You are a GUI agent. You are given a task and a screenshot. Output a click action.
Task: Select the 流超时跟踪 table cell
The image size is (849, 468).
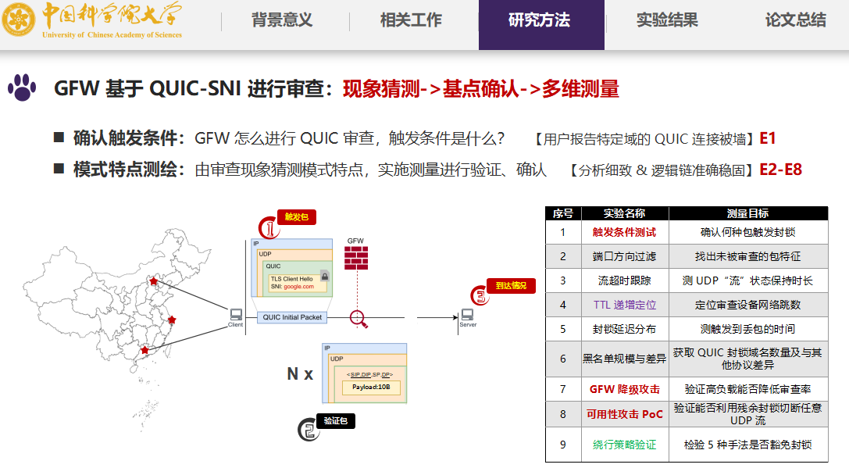tap(625, 280)
